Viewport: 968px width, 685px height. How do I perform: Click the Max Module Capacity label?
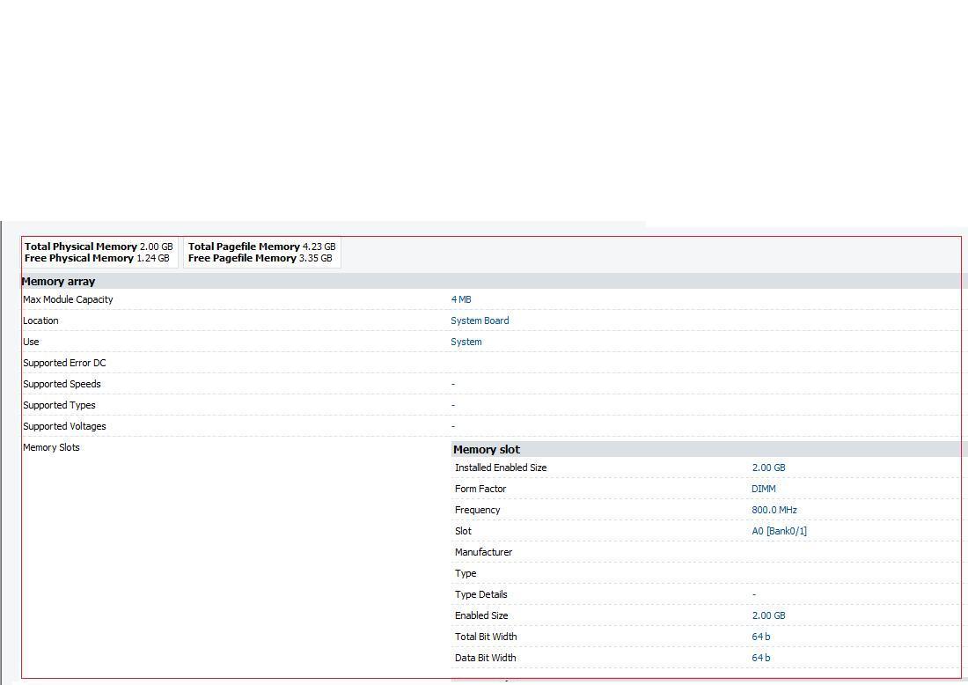[x=68, y=299]
